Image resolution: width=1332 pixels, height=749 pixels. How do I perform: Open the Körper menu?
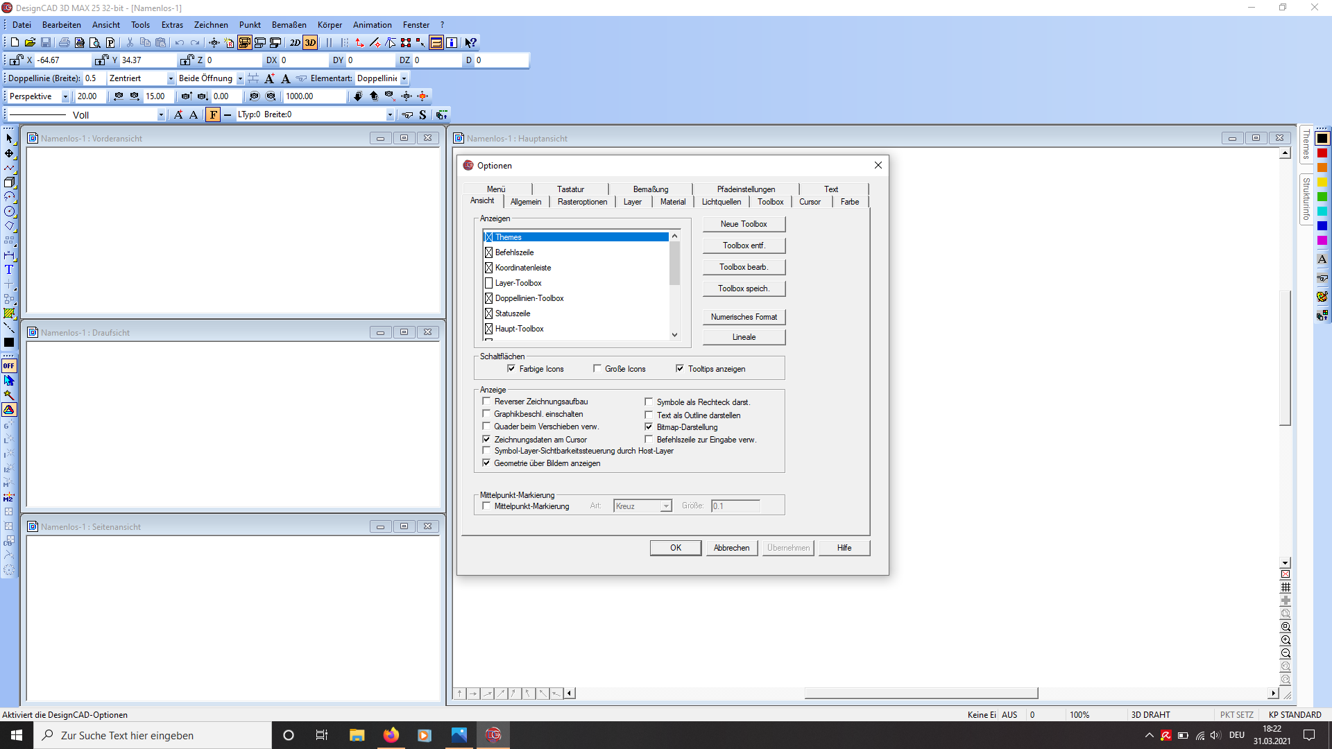pyautogui.click(x=330, y=25)
